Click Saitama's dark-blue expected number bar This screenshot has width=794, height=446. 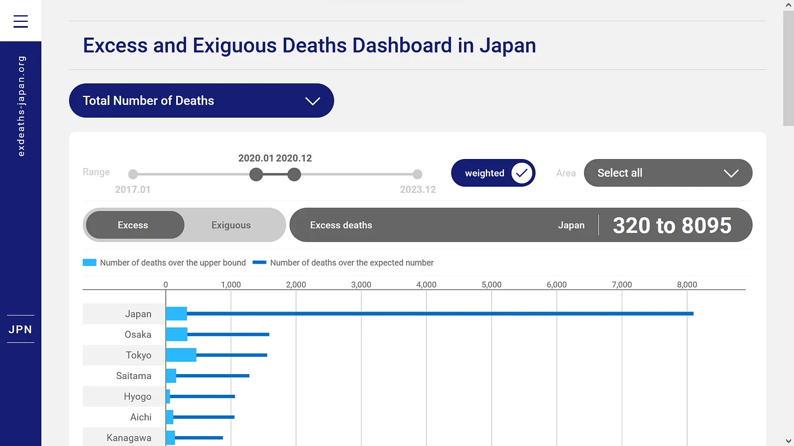pos(213,376)
